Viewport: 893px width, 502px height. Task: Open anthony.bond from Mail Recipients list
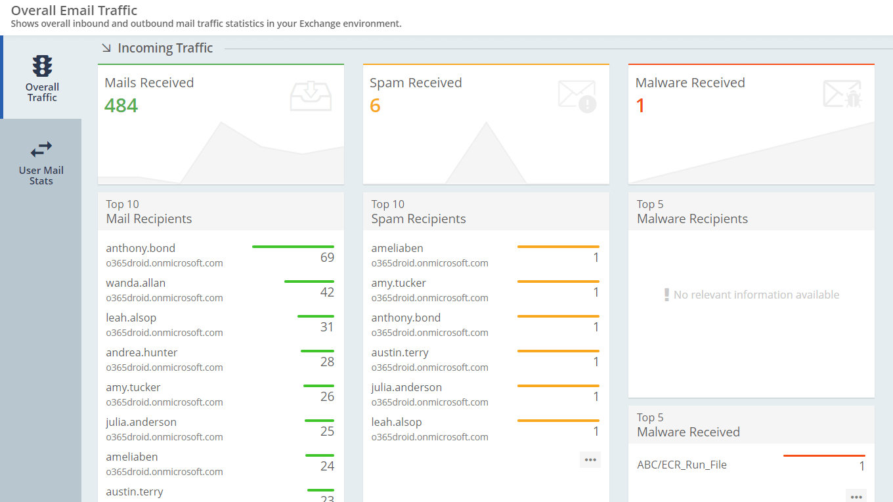click(140, 247)
